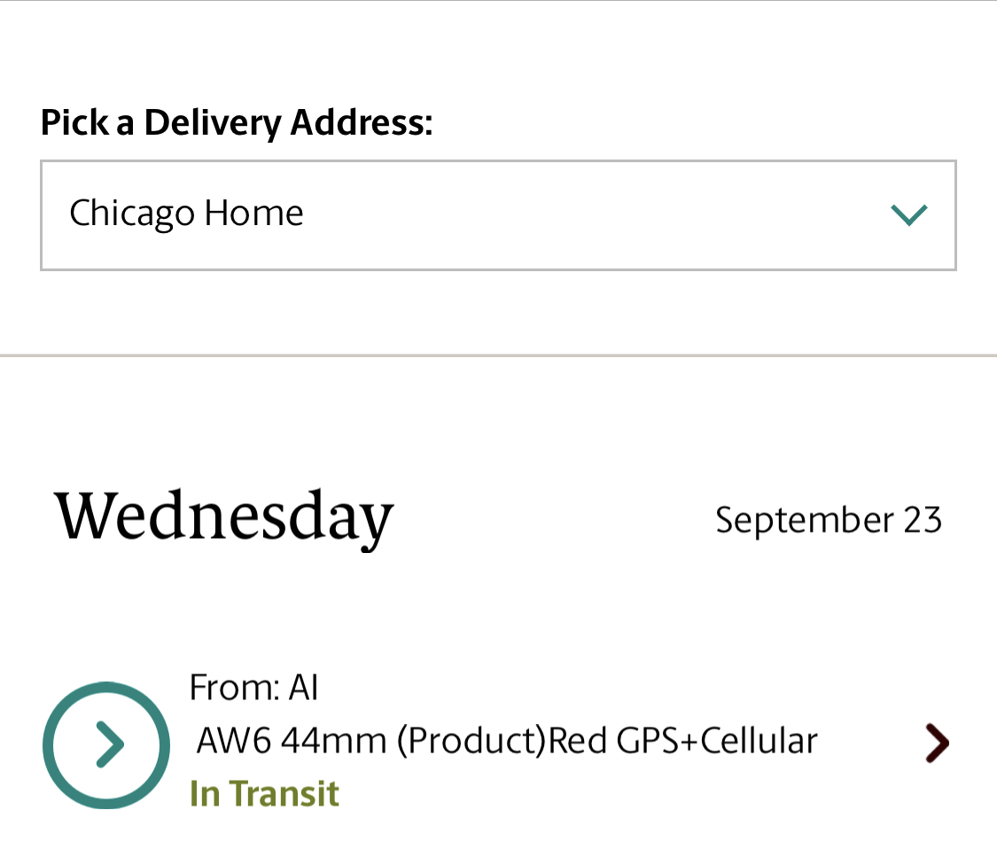
Task: Click the word Home in address field
Action: [x=253, y=213]
